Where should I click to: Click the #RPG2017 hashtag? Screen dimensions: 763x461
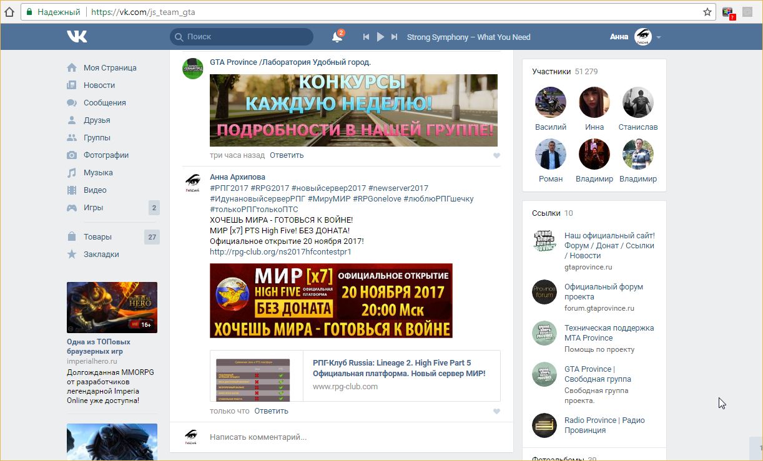pos(269,188)
